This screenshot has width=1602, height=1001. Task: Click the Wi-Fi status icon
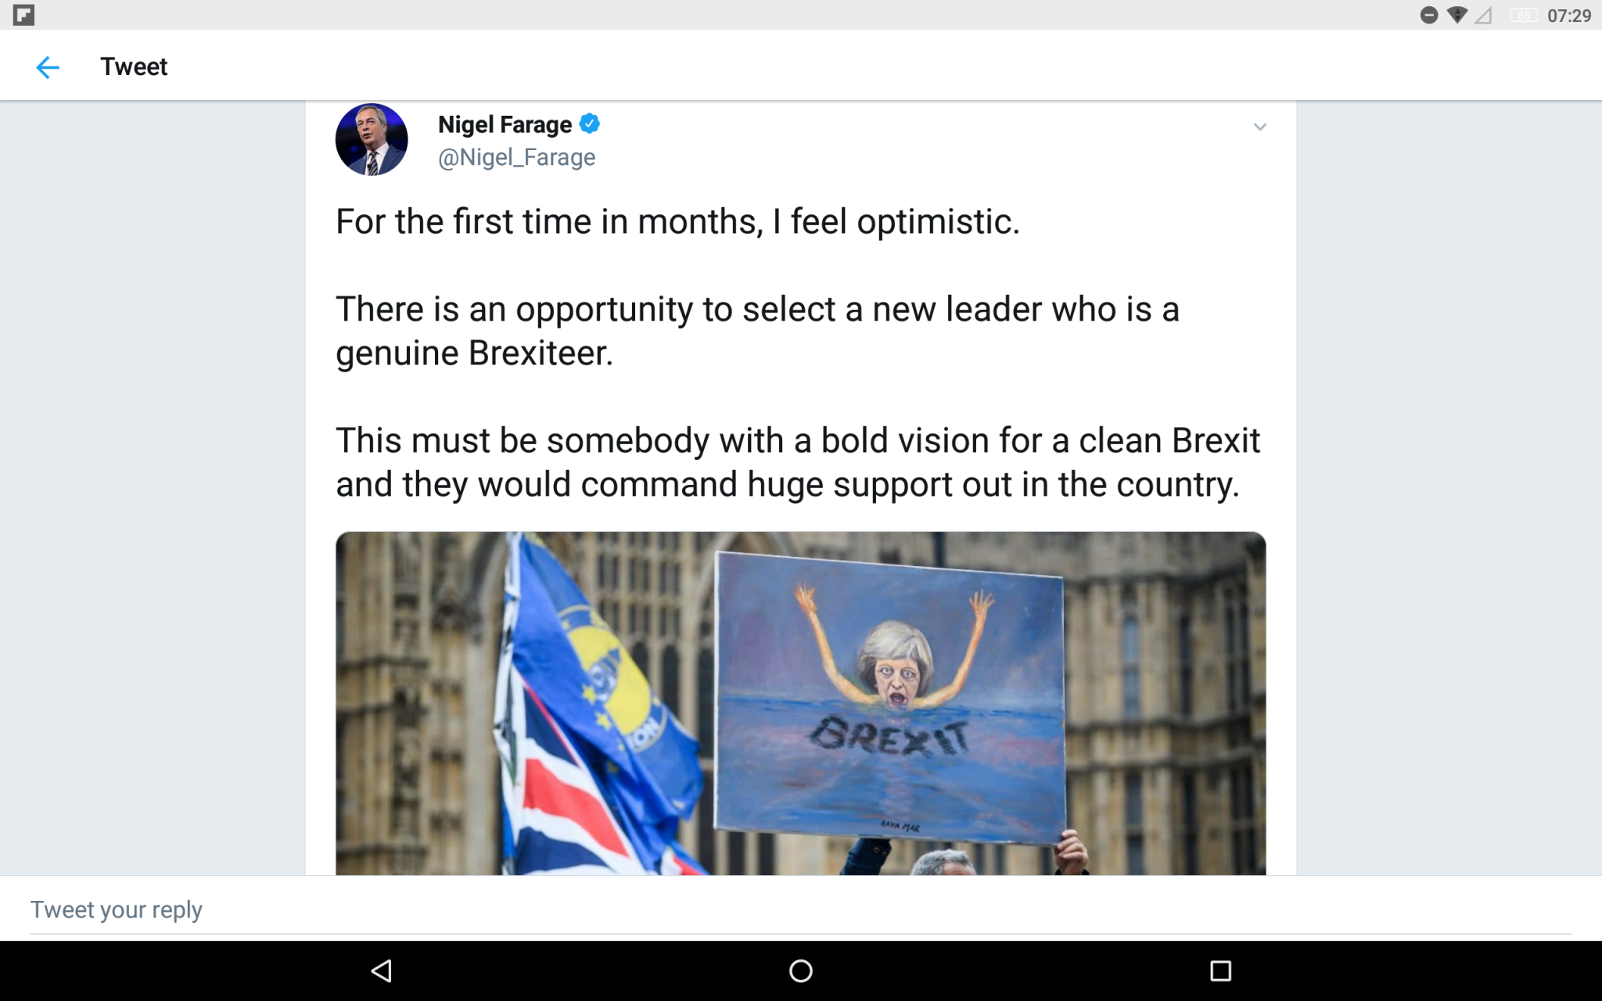click(x=1457, y=15)
